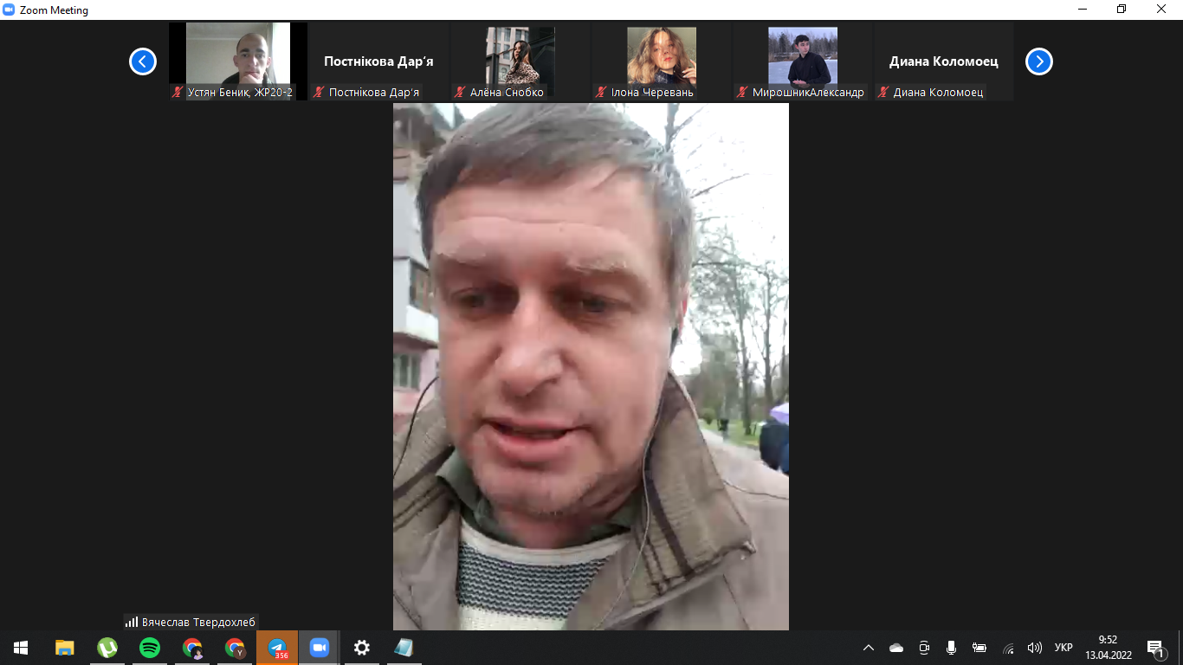The image size is (1183, 665).
Task: Click the Zoom logo in title bar
Action: 10,10
